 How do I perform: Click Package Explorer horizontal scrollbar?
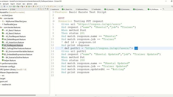(x=18, y=95)
